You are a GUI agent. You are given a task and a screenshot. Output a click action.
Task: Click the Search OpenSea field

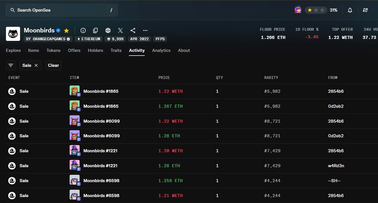click(x=62, y=10)
